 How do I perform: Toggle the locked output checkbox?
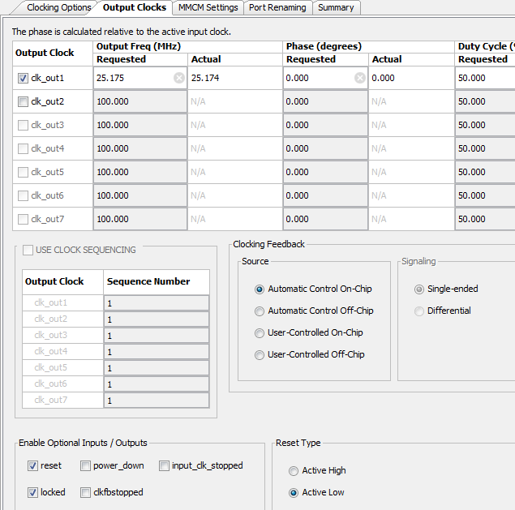[32, 492]
